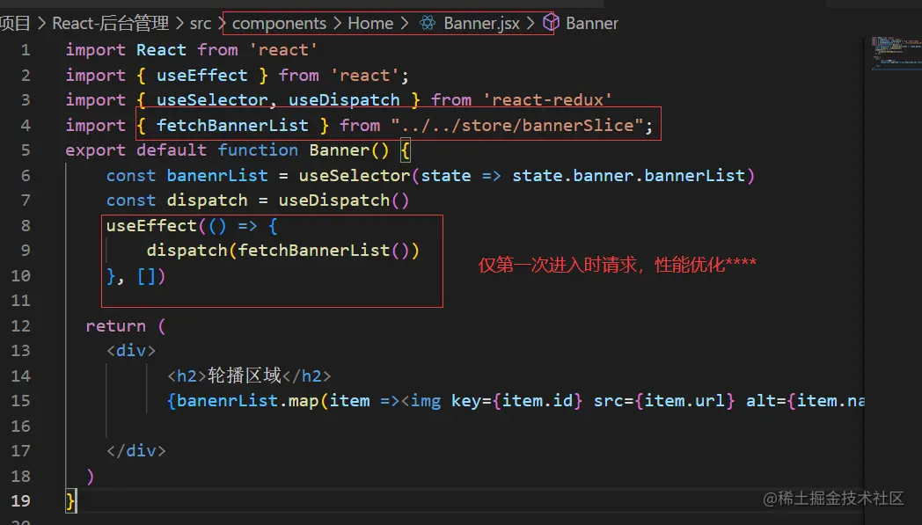Expand the chevron after 'Banner.jsx' breadcrumb
Screen dimensions: 922x525
pos(531,24)
